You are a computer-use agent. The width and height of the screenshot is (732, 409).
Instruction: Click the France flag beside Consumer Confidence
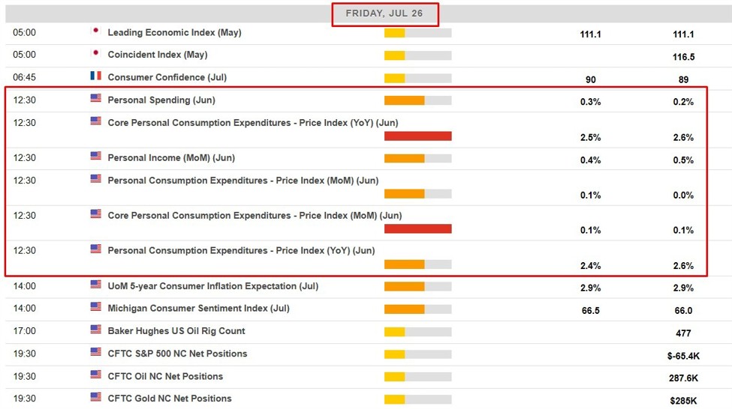95,76
